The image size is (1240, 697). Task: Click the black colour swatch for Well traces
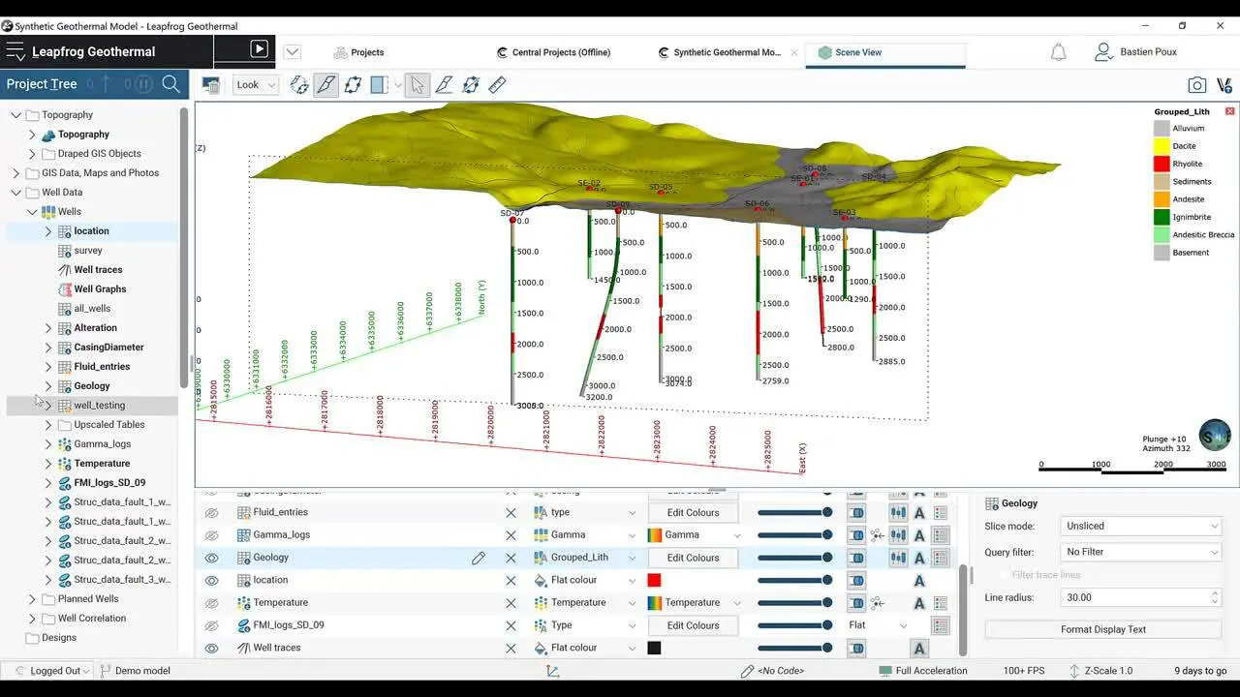coord(654,648)
